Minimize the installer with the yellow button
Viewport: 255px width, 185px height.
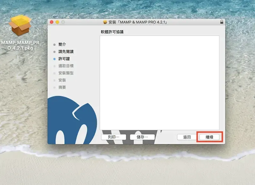click(57, 22)
